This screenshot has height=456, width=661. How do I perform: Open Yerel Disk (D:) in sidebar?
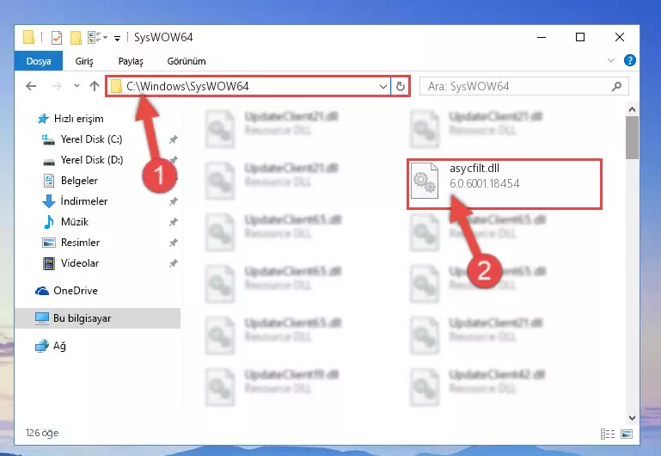click(92, 160)
